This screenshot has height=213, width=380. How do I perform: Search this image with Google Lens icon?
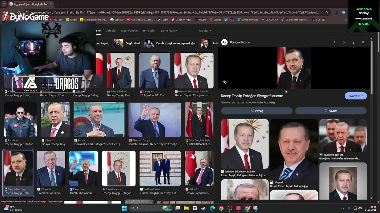(224, 83)
